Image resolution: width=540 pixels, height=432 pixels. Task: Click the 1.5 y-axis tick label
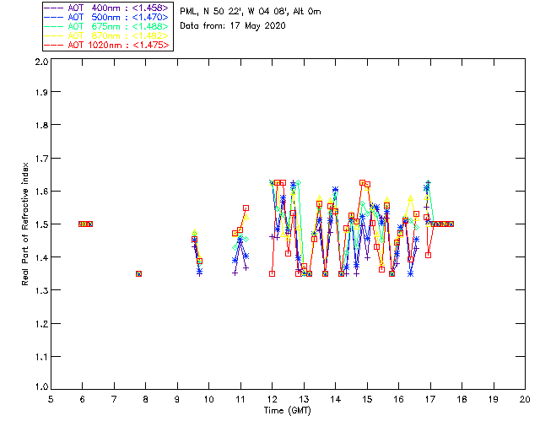click(41, 224)
